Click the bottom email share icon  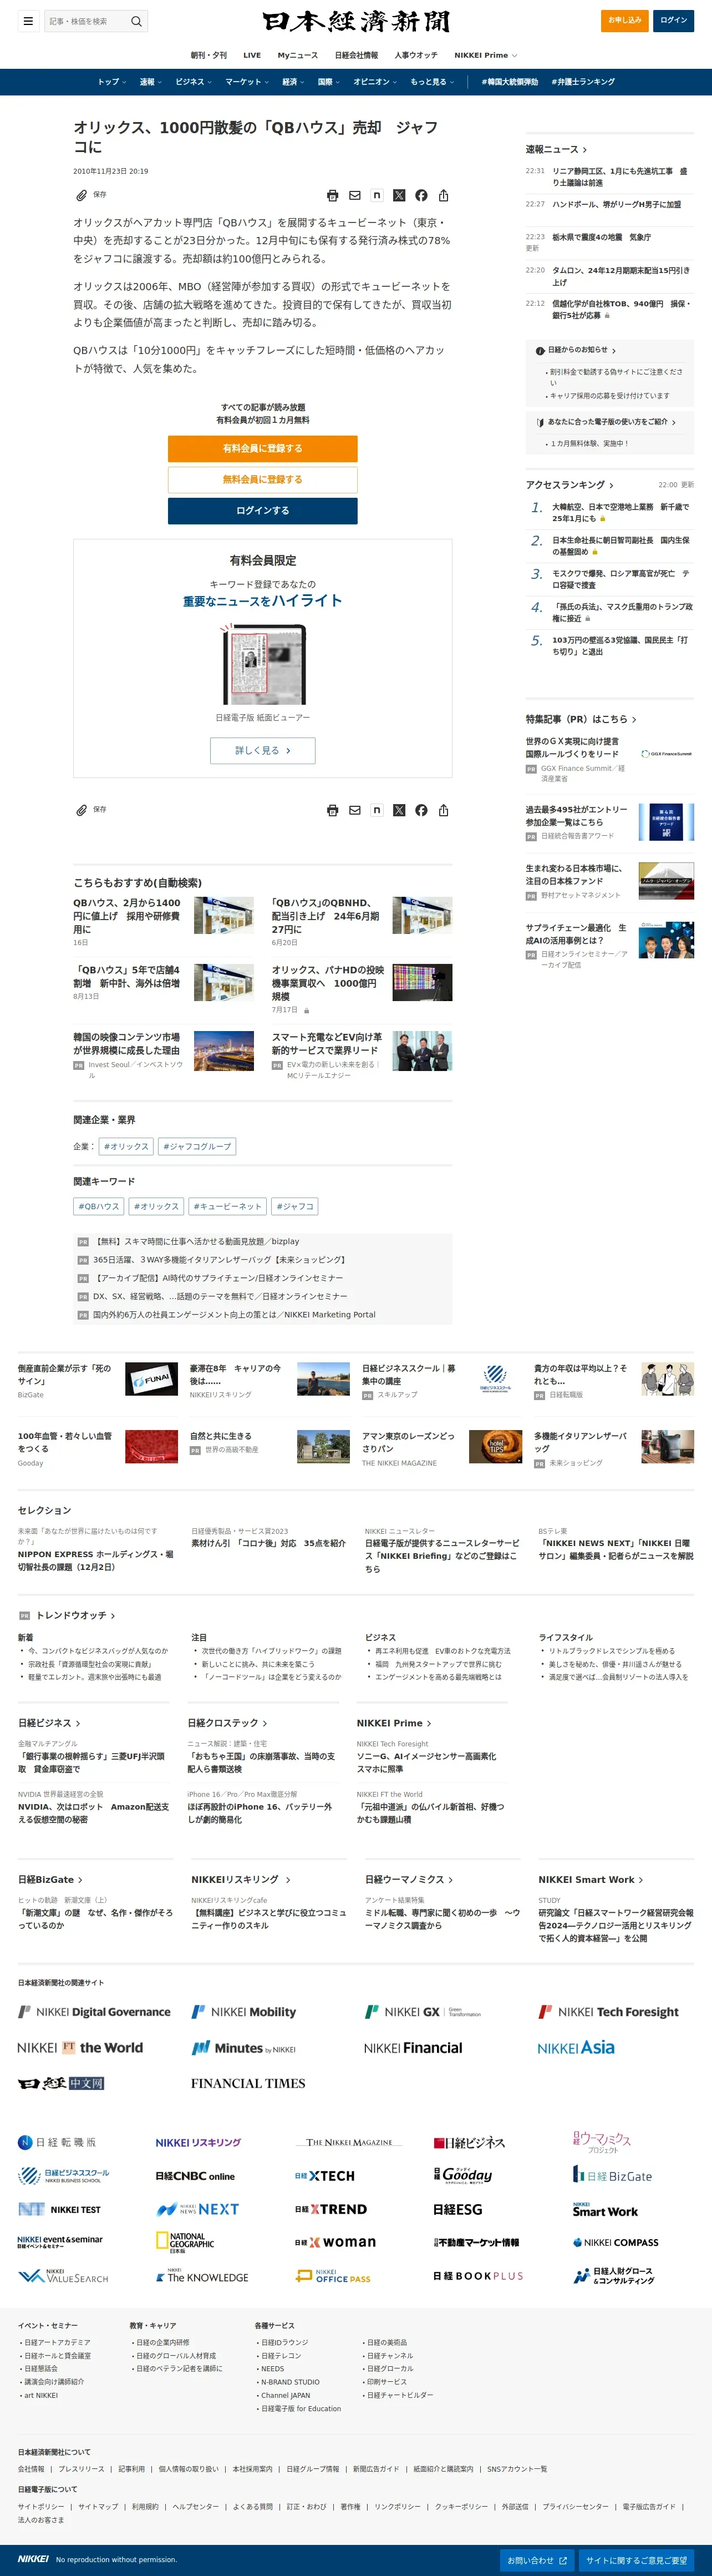[354, 811]
